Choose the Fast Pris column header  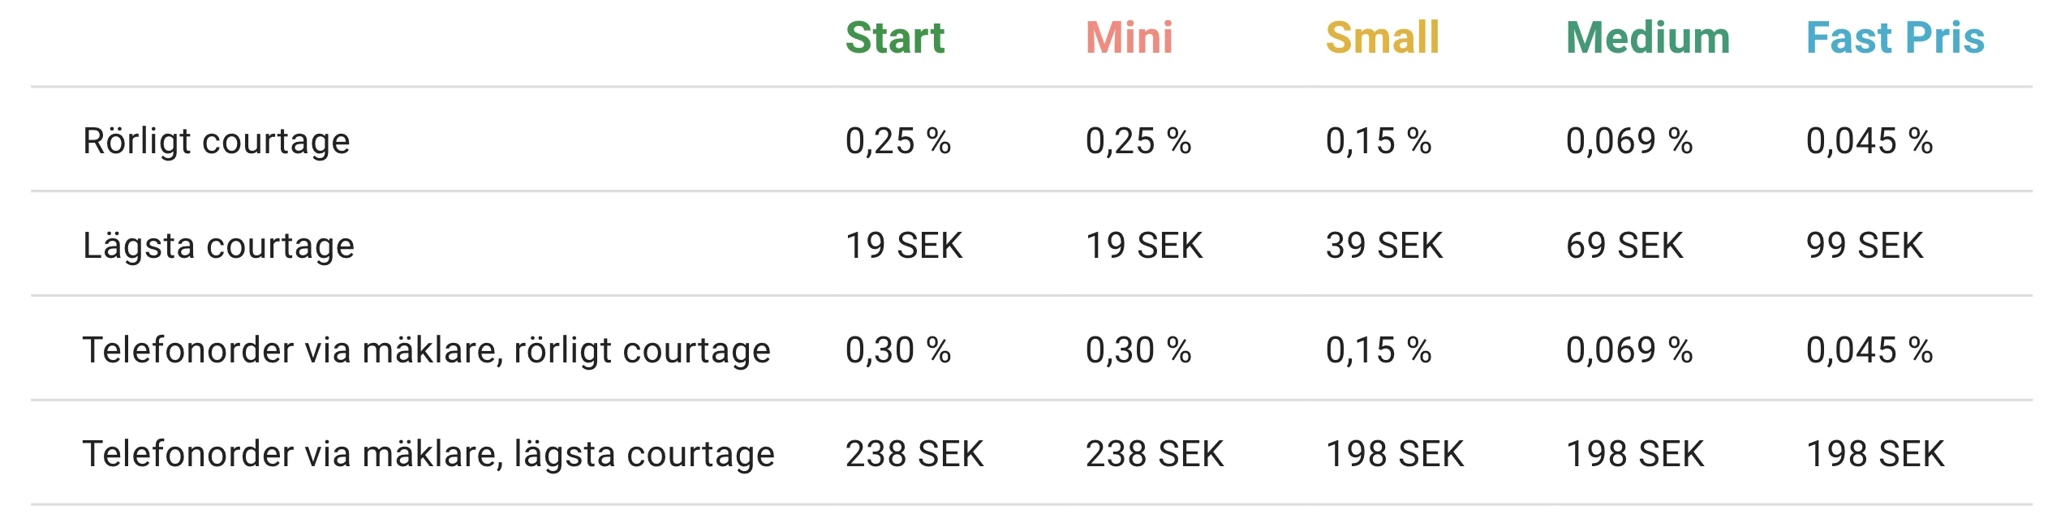coord(1895,38)
